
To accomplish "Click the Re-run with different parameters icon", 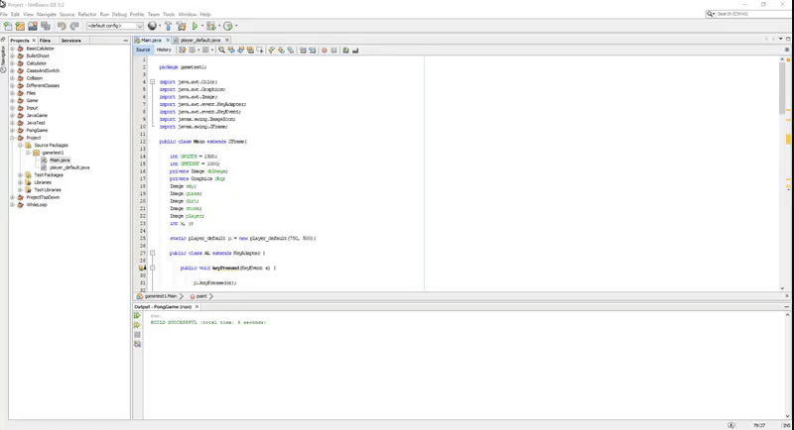I will click(x=137, y=325).
